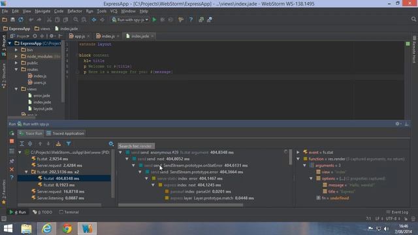Viewport: 418px width, 235px height.
Task: Click the Search Everywhere magnifier icon
Action: [x=413, y=19]
